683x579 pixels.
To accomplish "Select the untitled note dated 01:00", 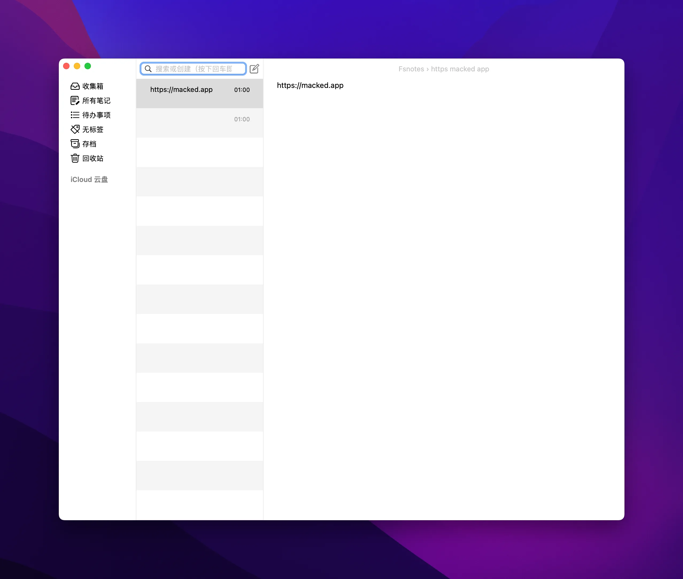I will 200,123.
